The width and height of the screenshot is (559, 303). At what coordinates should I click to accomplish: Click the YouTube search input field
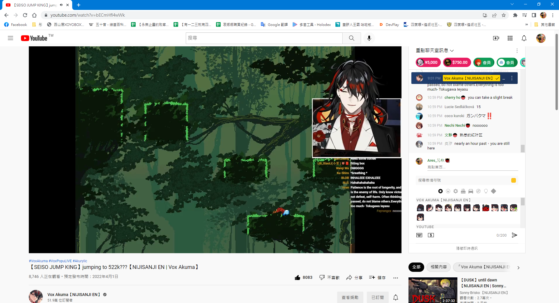click(264, 38)
